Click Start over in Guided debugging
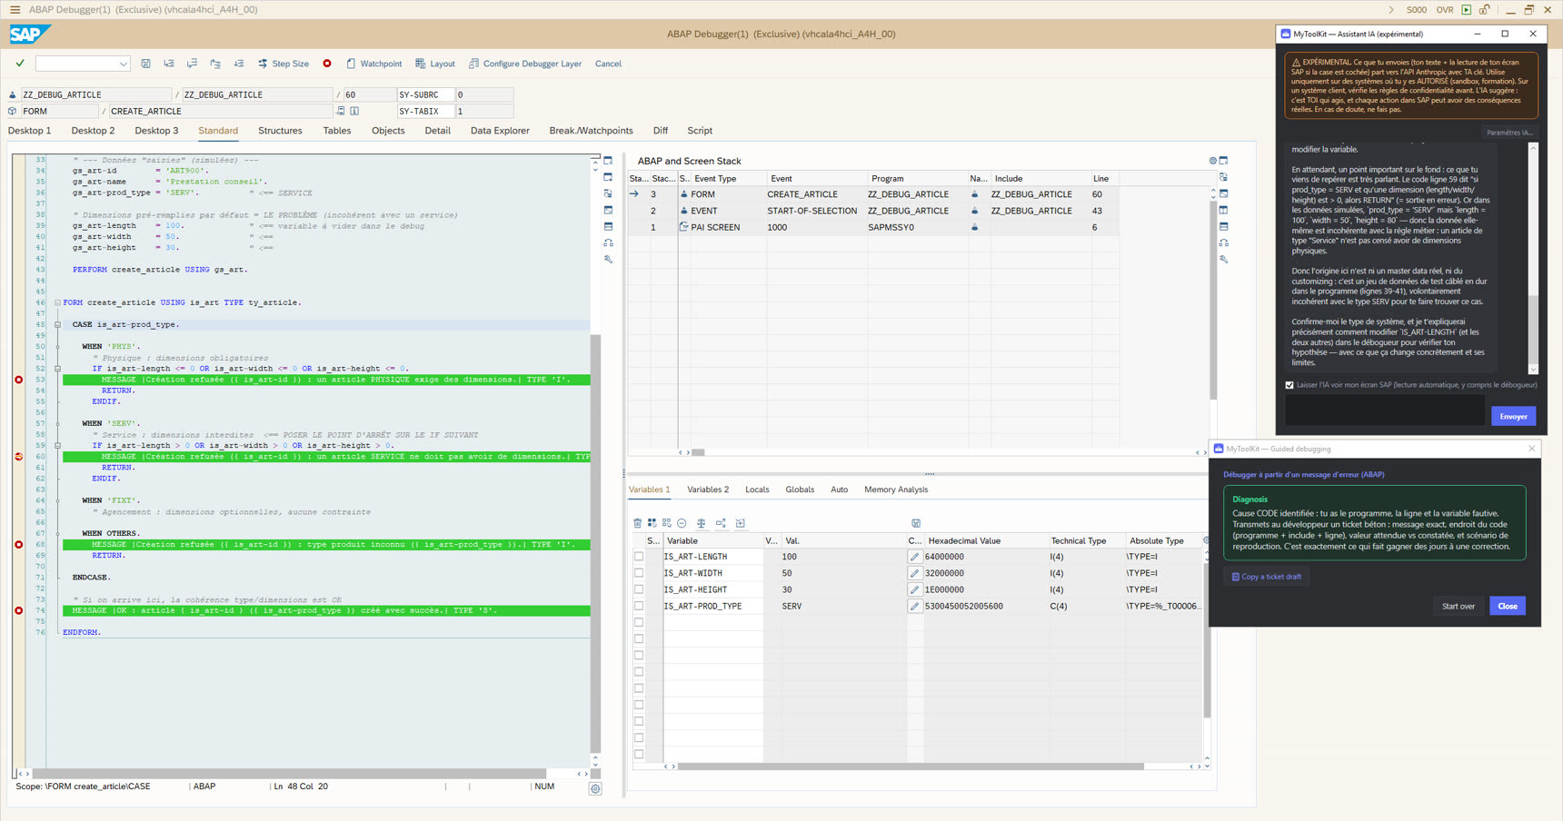This screenshot has width=1563, height=821. [x=1458, y=606]
